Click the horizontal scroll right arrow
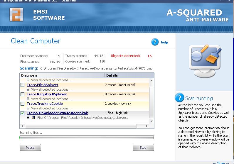This screenshot has height=164, width=234. (x=147, y=126)
